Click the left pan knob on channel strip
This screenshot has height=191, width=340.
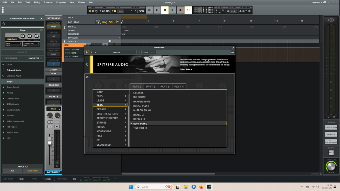pyautogui.click(x=50, y=115)
